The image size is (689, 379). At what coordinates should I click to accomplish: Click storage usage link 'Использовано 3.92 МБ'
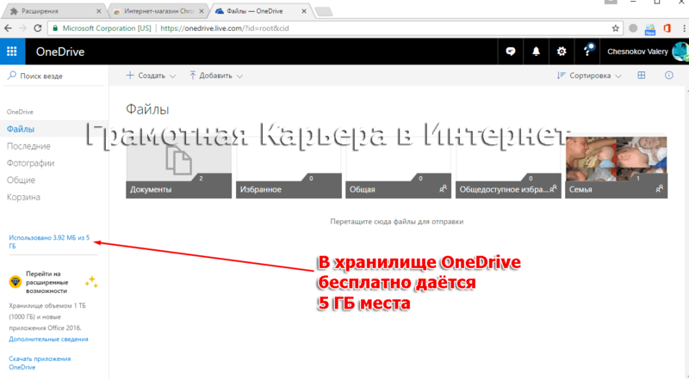point(49,241)
